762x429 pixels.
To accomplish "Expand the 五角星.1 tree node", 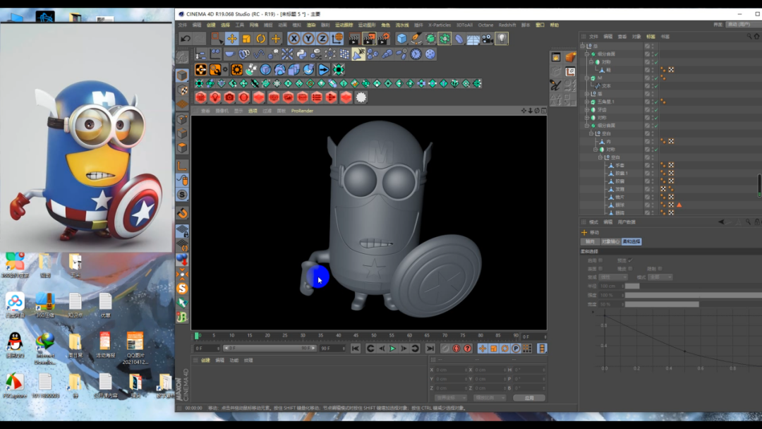I will pos(587,102).
